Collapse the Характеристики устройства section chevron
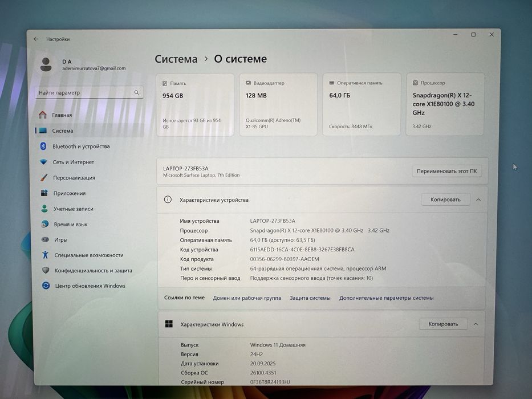This screenshot has height=399, width=532. 478,199
